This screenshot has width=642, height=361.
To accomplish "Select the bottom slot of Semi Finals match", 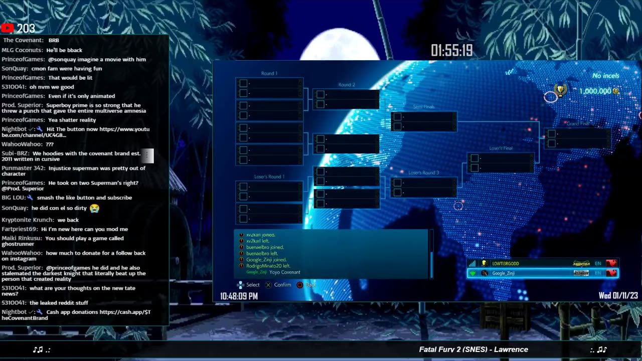I will click(x=424, y=126).
